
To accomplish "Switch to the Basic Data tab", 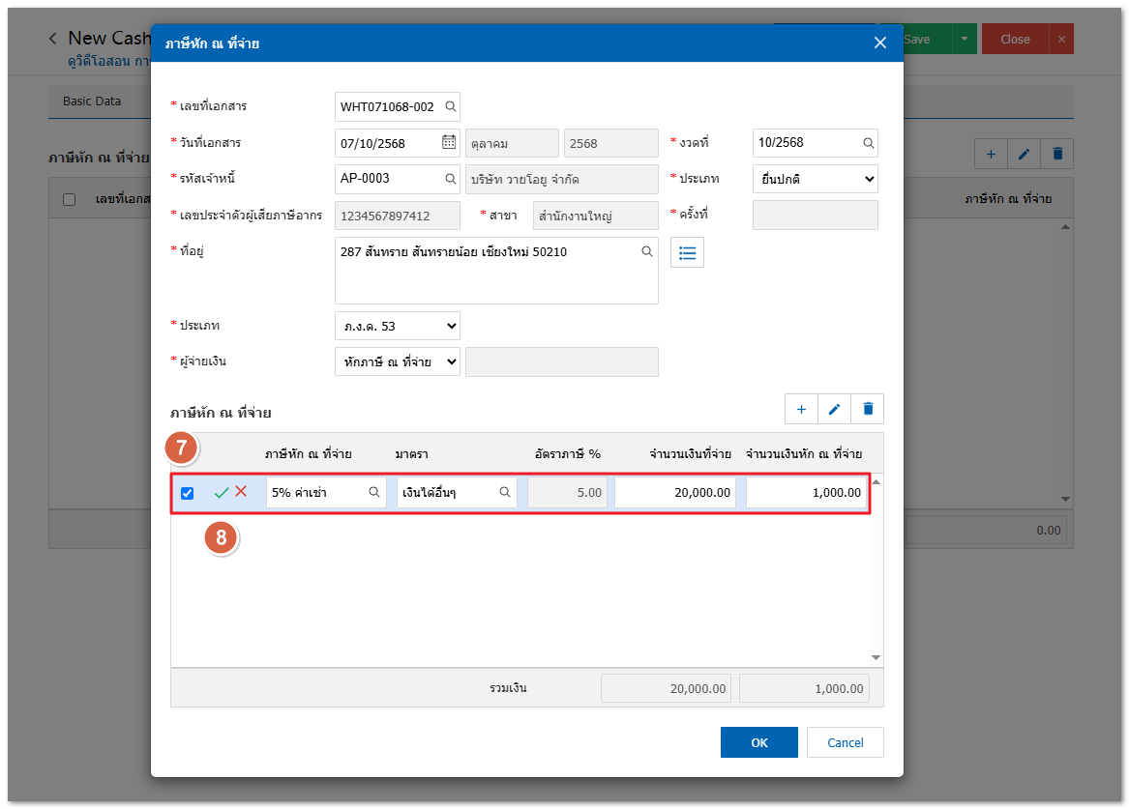I will [x=92, y=101].
